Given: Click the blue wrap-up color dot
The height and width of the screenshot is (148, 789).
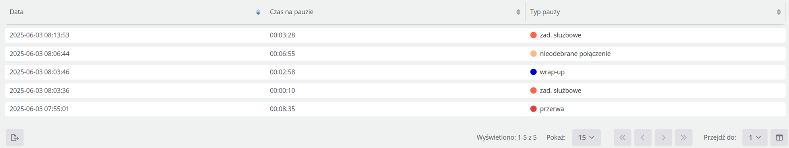Looking at the screenshot, I should (533, 72).
